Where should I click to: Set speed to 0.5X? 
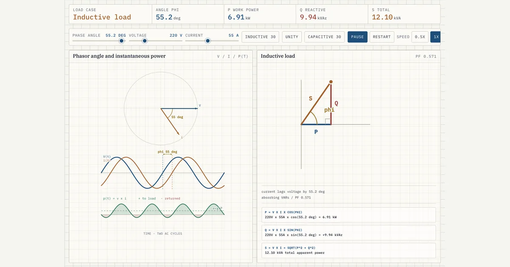pos(420,37)
